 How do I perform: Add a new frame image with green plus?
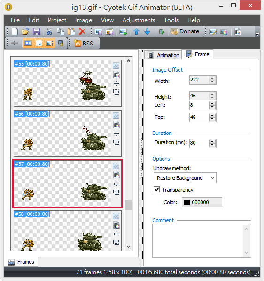click(123, 32)
